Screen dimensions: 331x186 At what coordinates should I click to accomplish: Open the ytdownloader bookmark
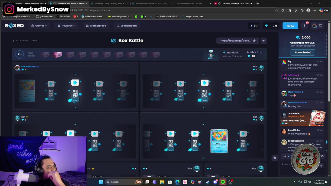[44, 17]
